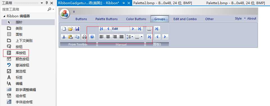The height and width of the screenshot is (106, 270).
Task: Select the Center alignment icon
Action: click(108, 37)
